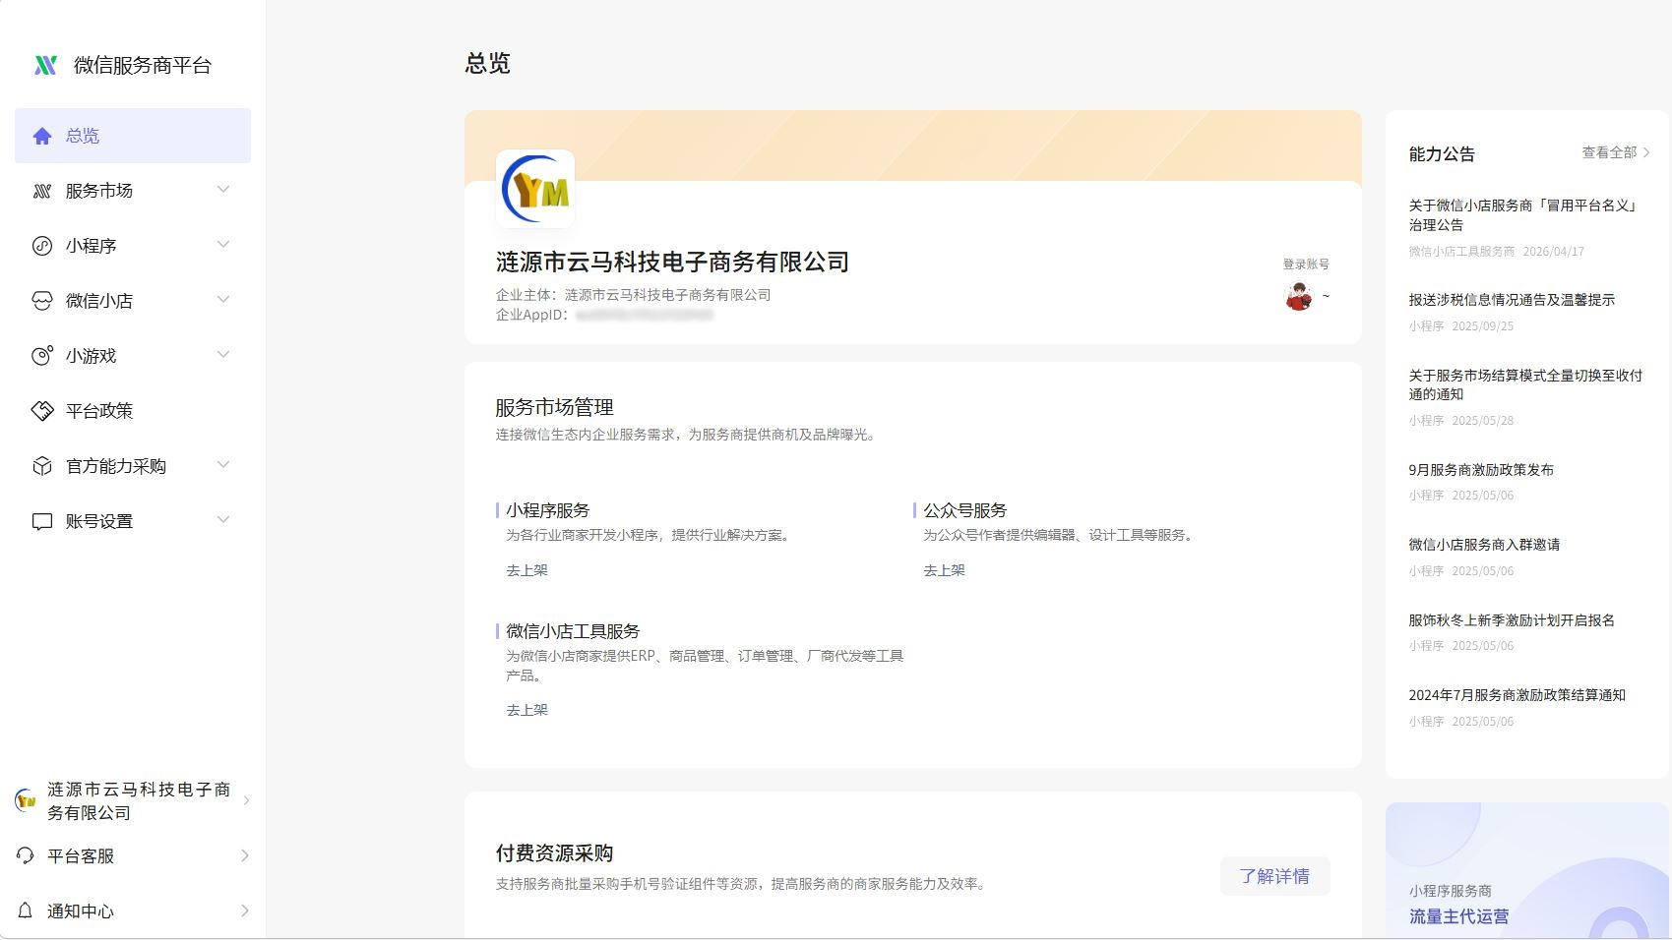Screen dimensions: 1672x940
Task: Click the 服务市场管理 heading
Action: point(554,407)
